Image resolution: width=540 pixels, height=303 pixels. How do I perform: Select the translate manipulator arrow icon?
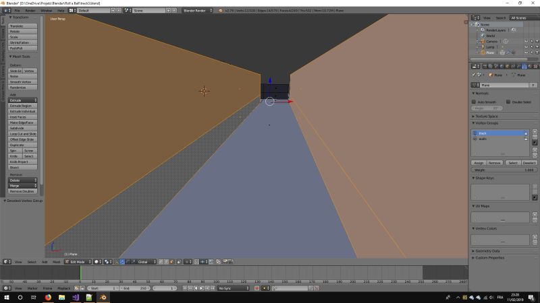pos(122,262)
